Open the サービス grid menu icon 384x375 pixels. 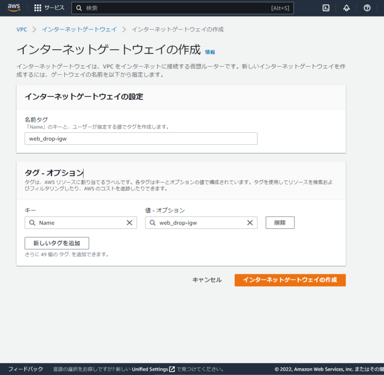(x=38, y=8)
